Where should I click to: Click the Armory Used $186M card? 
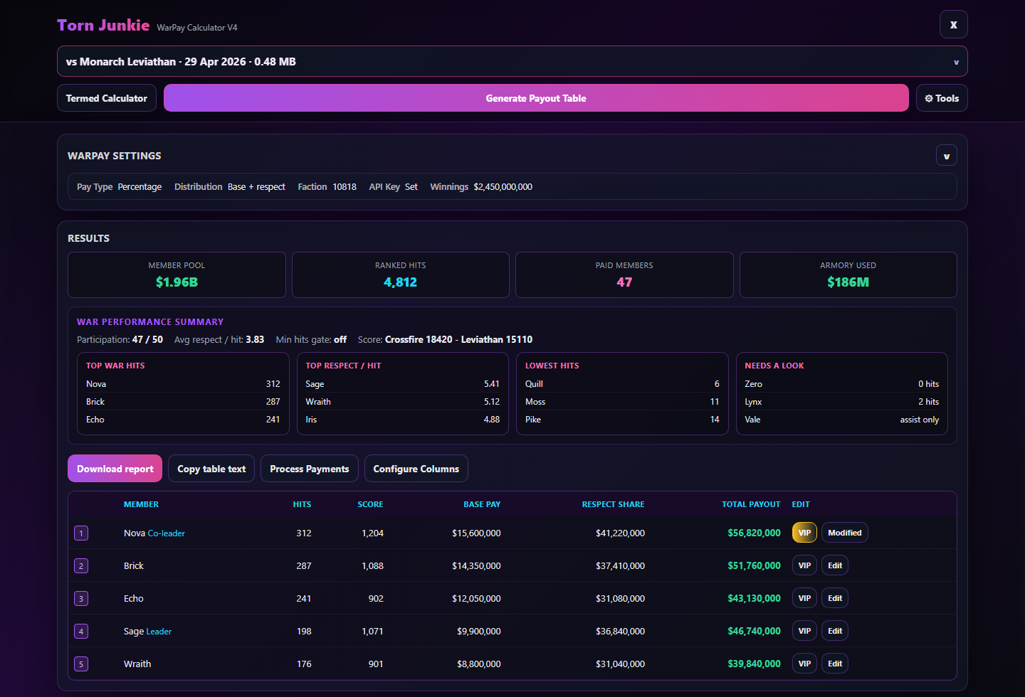pyautogui.click(x=848, y=275)
